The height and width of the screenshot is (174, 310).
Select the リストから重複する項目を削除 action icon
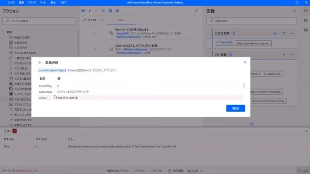(11, 78)
